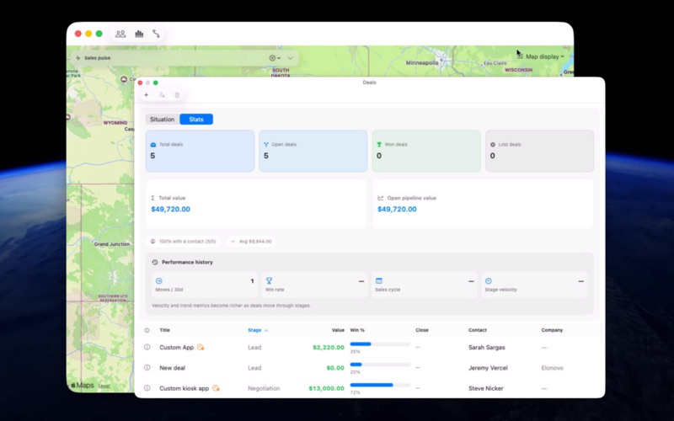Click the Elonovo company cell
Image resolution: width=674 pixels, height=421 pixels.
pyautogui.click(x=553, y=368)
